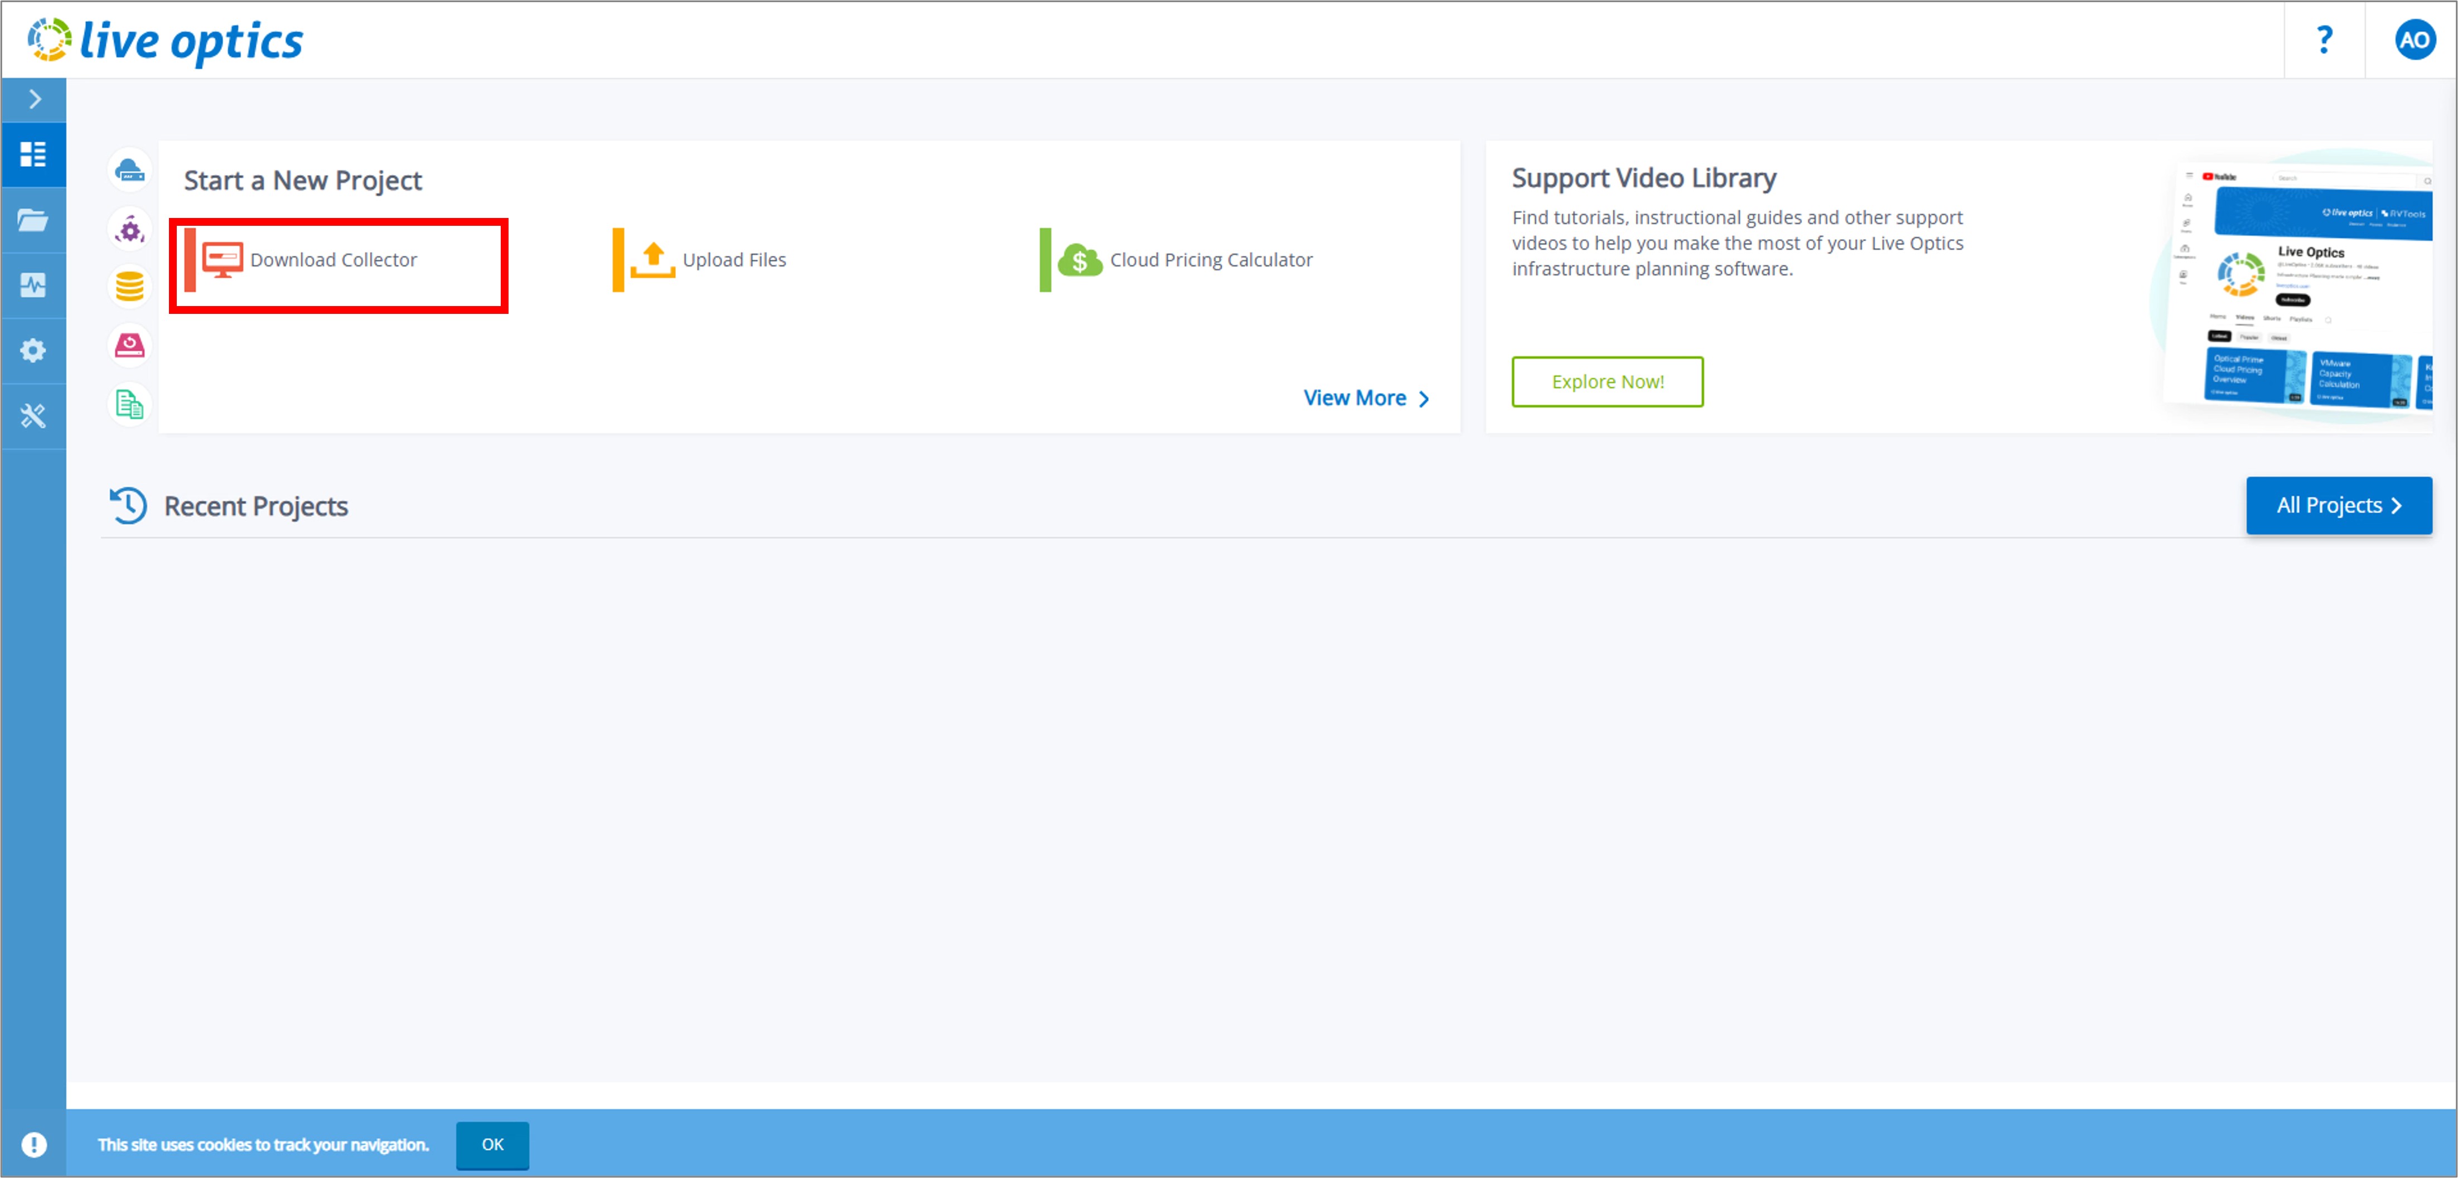
Task: Click Download Collector
Action: click(x=333, y=259)
